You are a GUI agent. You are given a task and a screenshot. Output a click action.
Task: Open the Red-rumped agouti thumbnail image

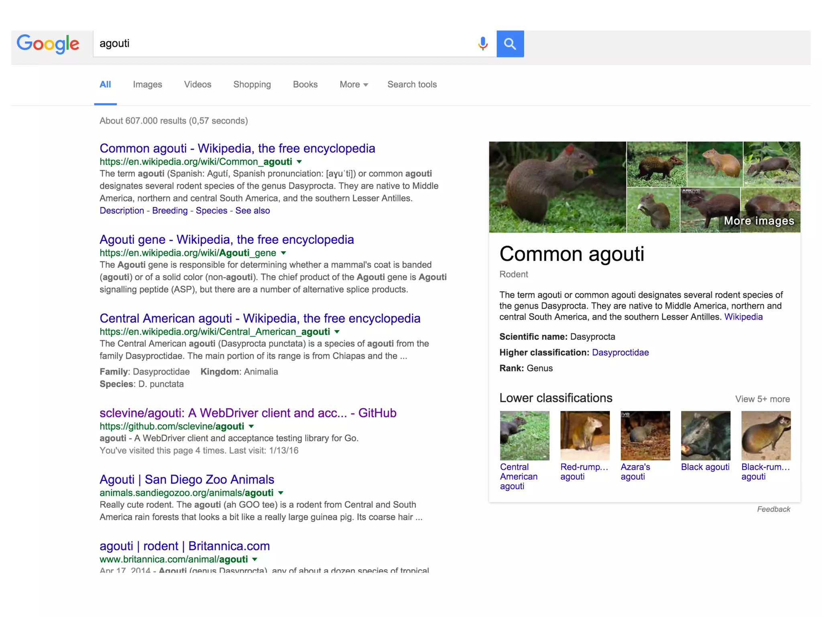585,435
